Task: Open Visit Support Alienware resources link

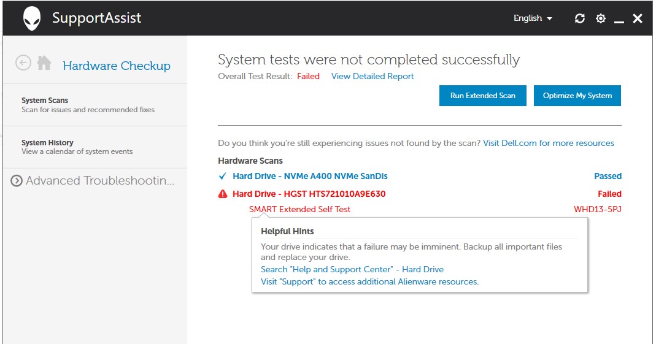Action: click(370, 281)
